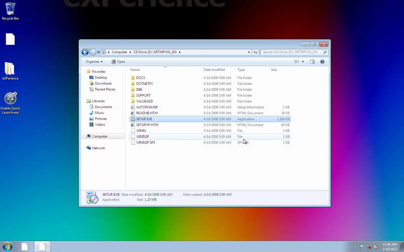Select the WIN51IP.SP3 file
404x252 pixels.
click(210, 143)
